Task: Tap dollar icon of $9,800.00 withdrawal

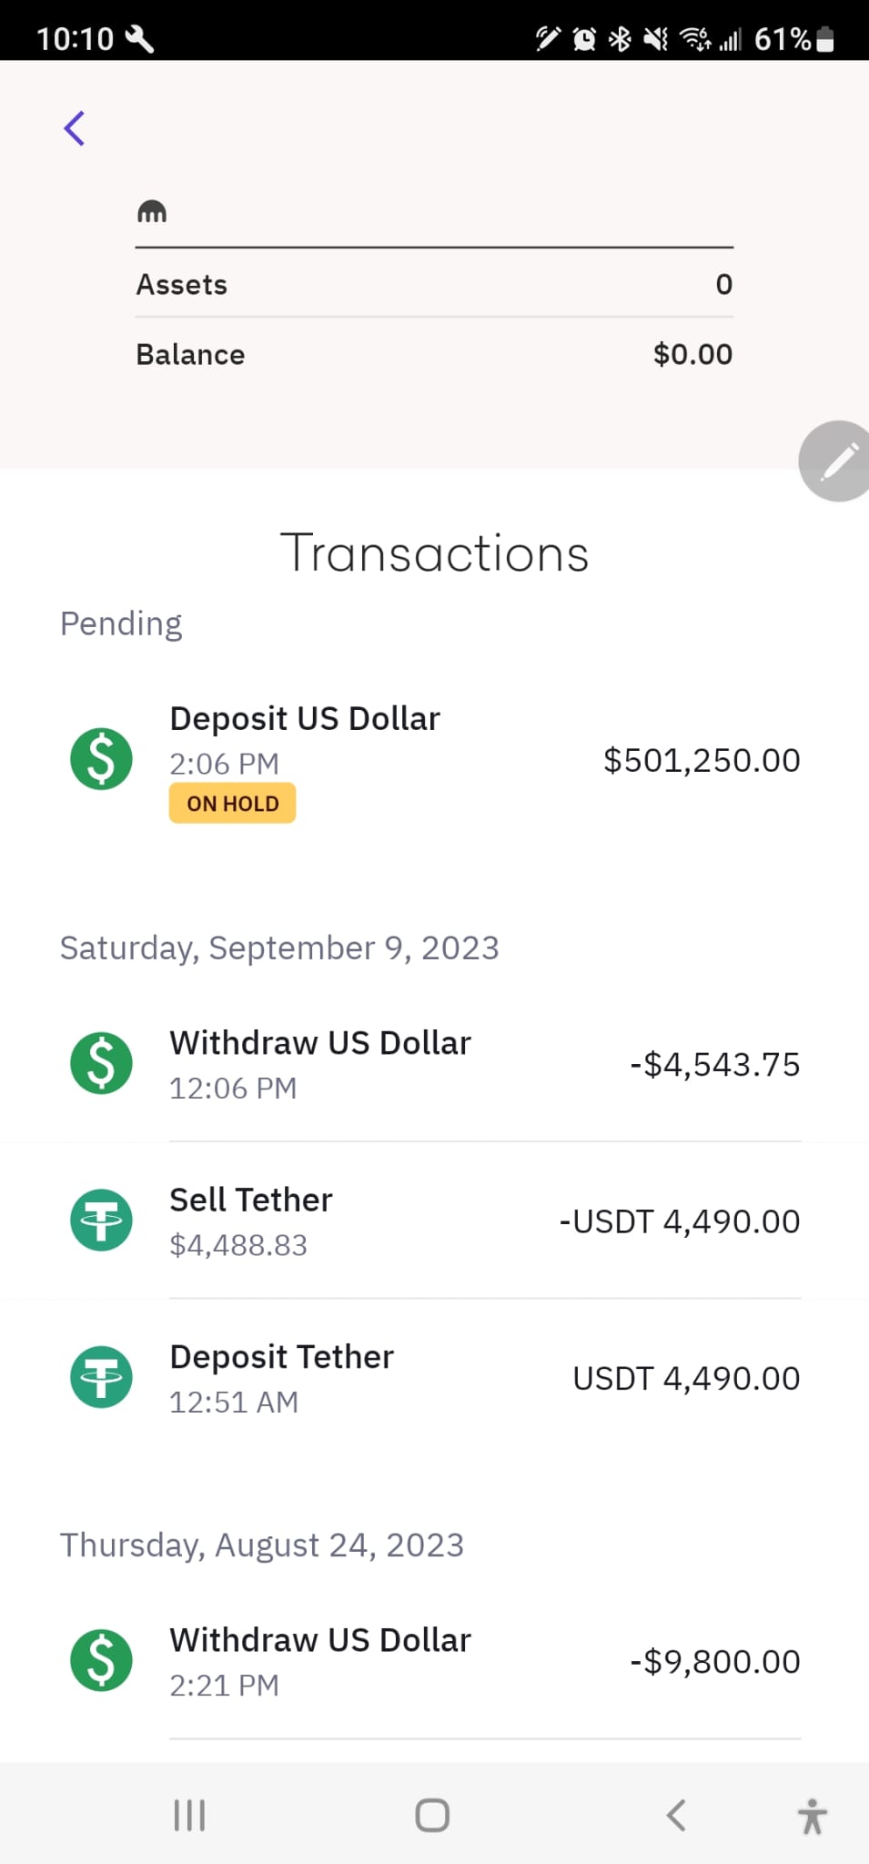Action: 101,1660
